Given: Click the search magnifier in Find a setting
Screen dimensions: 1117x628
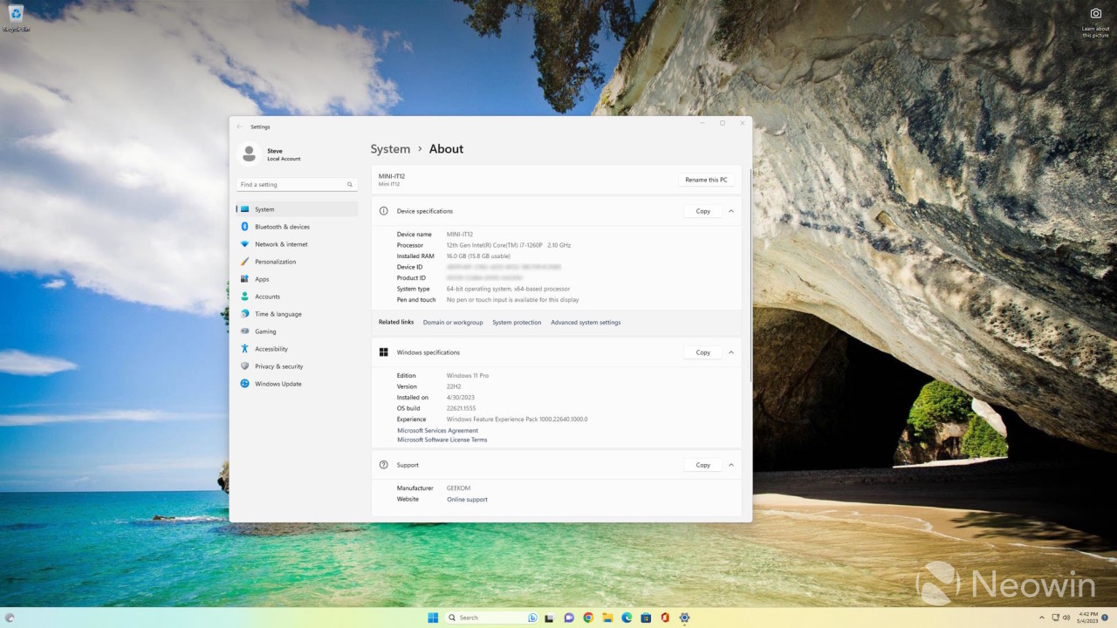Looking at the screenshot, I should [350, 185].
